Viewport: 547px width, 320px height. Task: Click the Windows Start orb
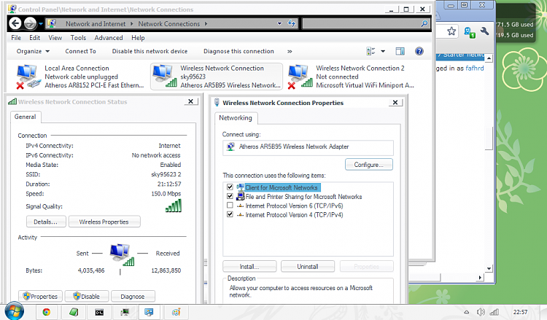coord(15,311)
